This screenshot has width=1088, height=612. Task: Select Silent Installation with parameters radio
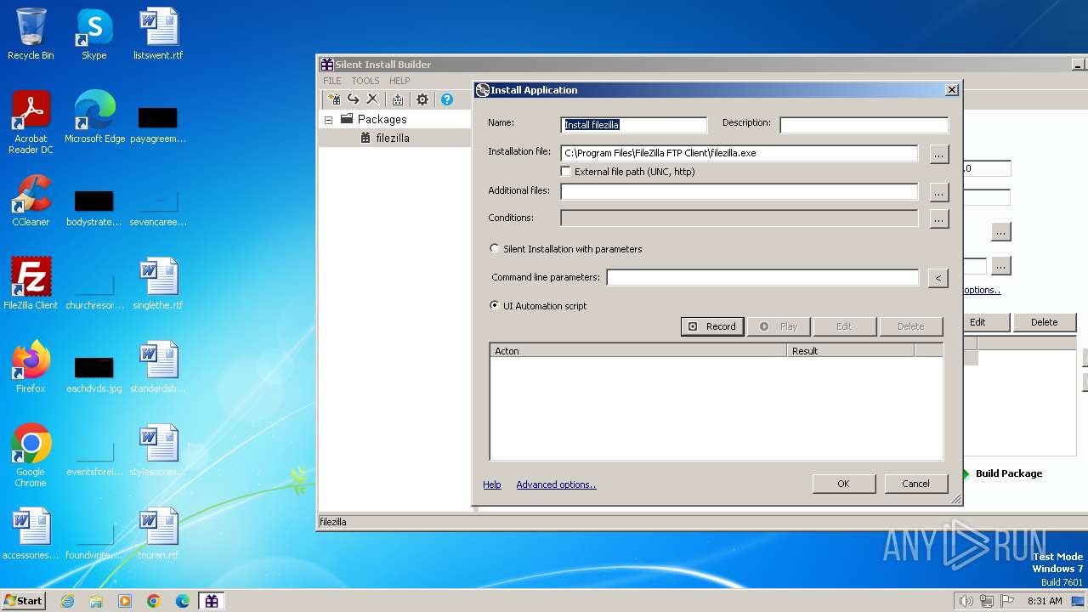pyautogui.click(x=495, y=249)
